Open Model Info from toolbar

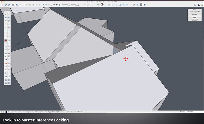coord(98,5)
